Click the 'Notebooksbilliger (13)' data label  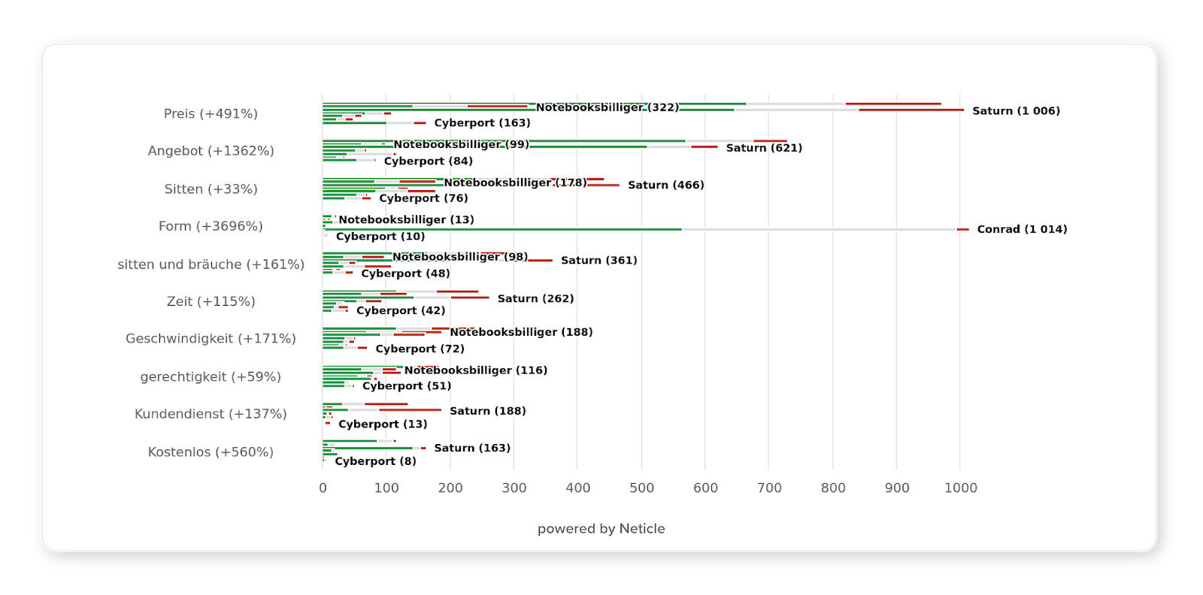(406, 220)
